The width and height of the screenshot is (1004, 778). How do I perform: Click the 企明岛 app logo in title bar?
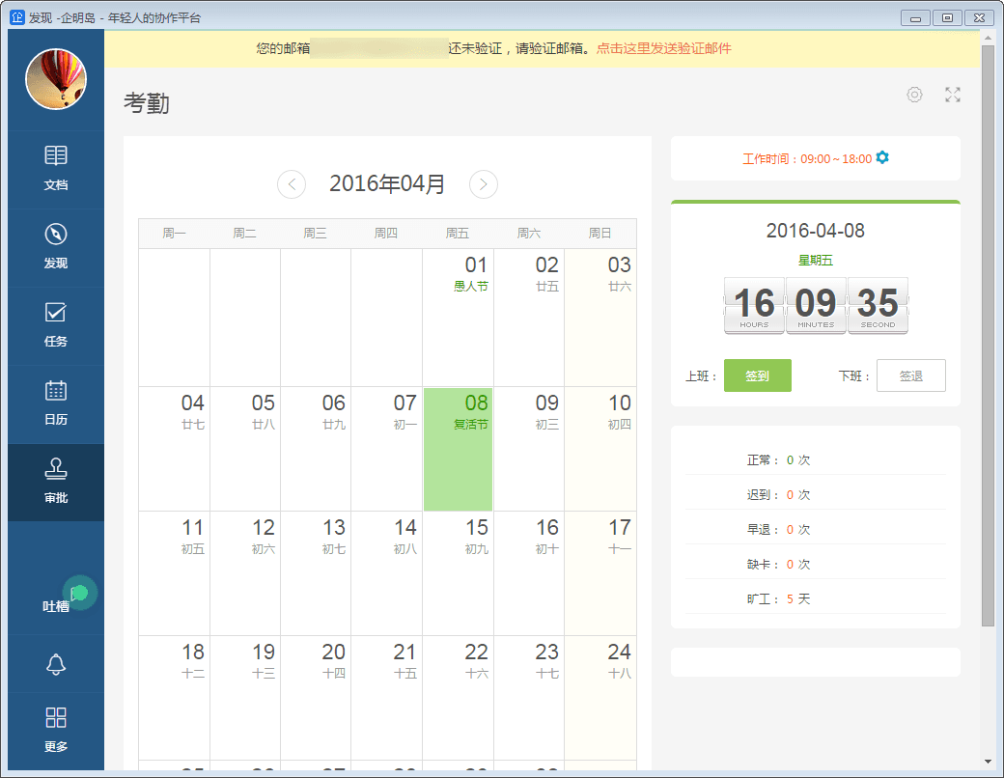pyautogui.click(x=17, y=17)
